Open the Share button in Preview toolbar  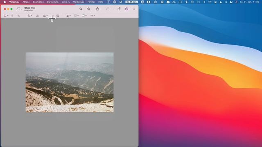tap(97, 9)
